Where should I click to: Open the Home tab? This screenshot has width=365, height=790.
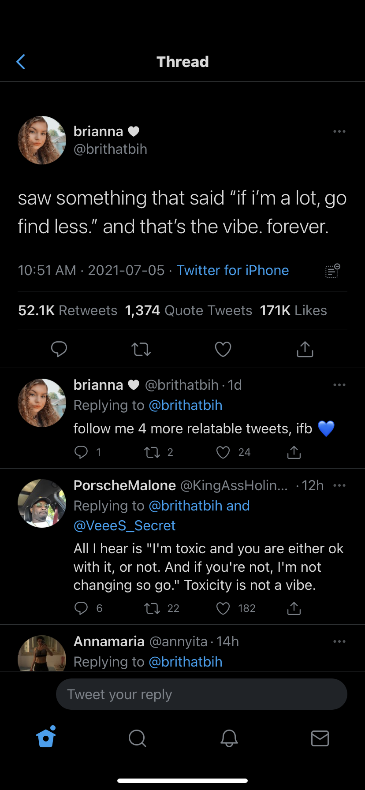(x=46, y=738)
